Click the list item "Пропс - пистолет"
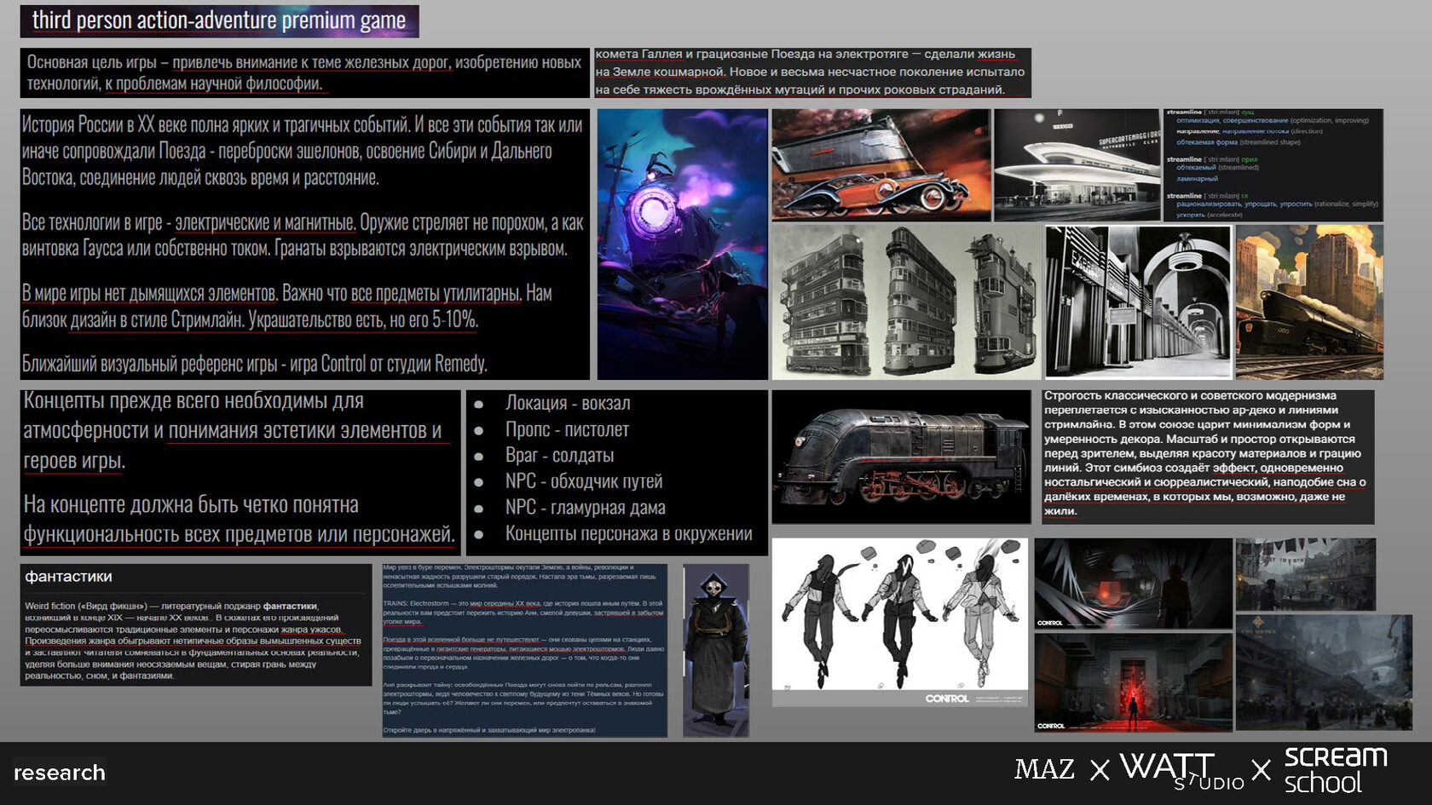The width and height of the screenshot is (1432, 805). tap(567, 429)
